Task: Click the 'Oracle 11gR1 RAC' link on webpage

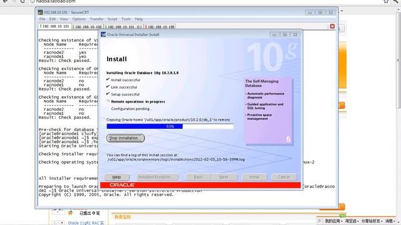Action: (x=86, y=223)
